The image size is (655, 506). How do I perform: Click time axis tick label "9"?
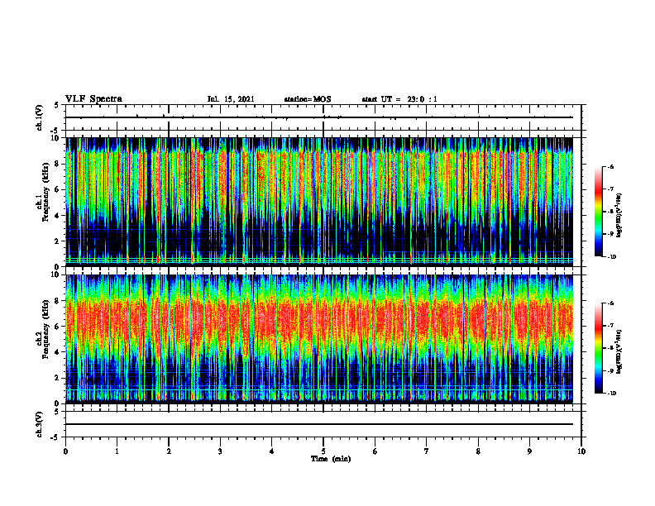pyautogui.click(x=529, y=451)
